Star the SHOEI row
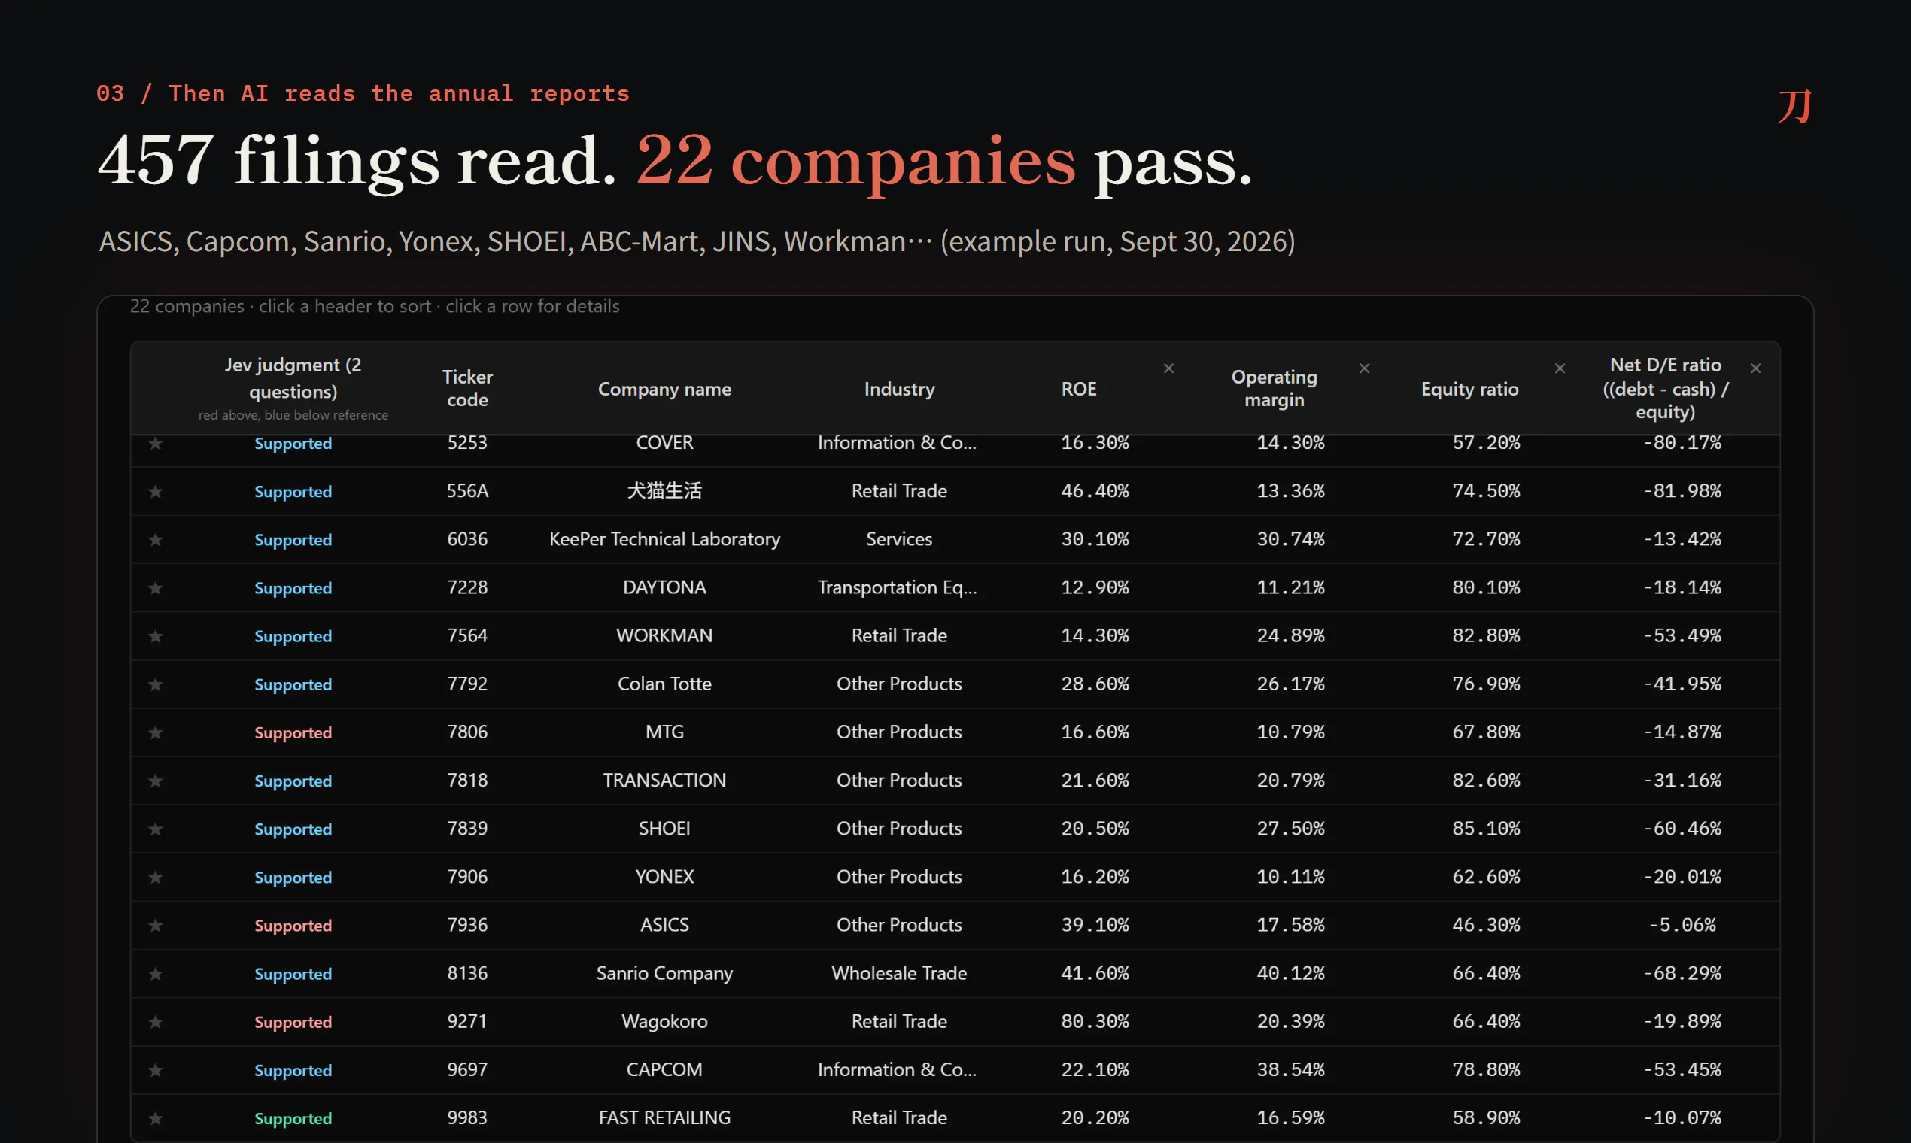The image size is (1911, 1143). [x=156, y=829]
